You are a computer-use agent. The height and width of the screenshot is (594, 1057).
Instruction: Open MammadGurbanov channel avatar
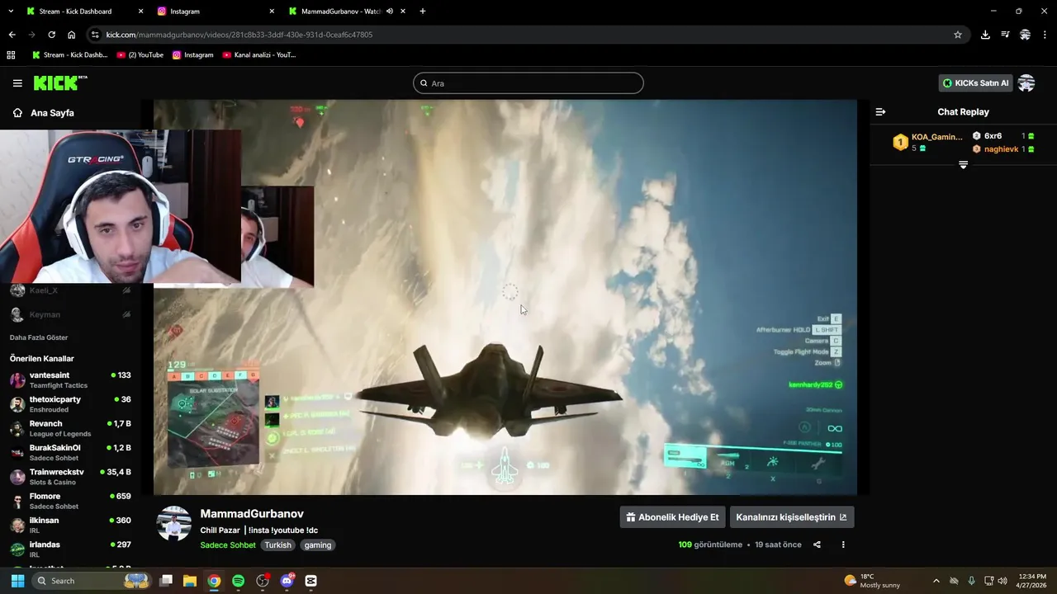pyautogui.click(x=174, y=524)
